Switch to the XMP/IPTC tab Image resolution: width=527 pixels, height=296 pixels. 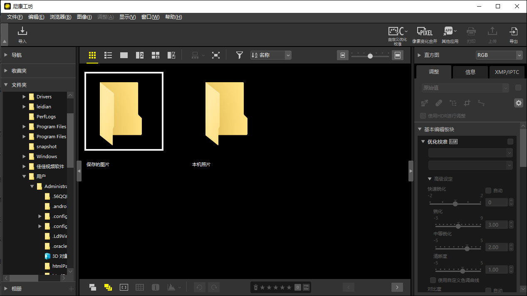[507, 72]
